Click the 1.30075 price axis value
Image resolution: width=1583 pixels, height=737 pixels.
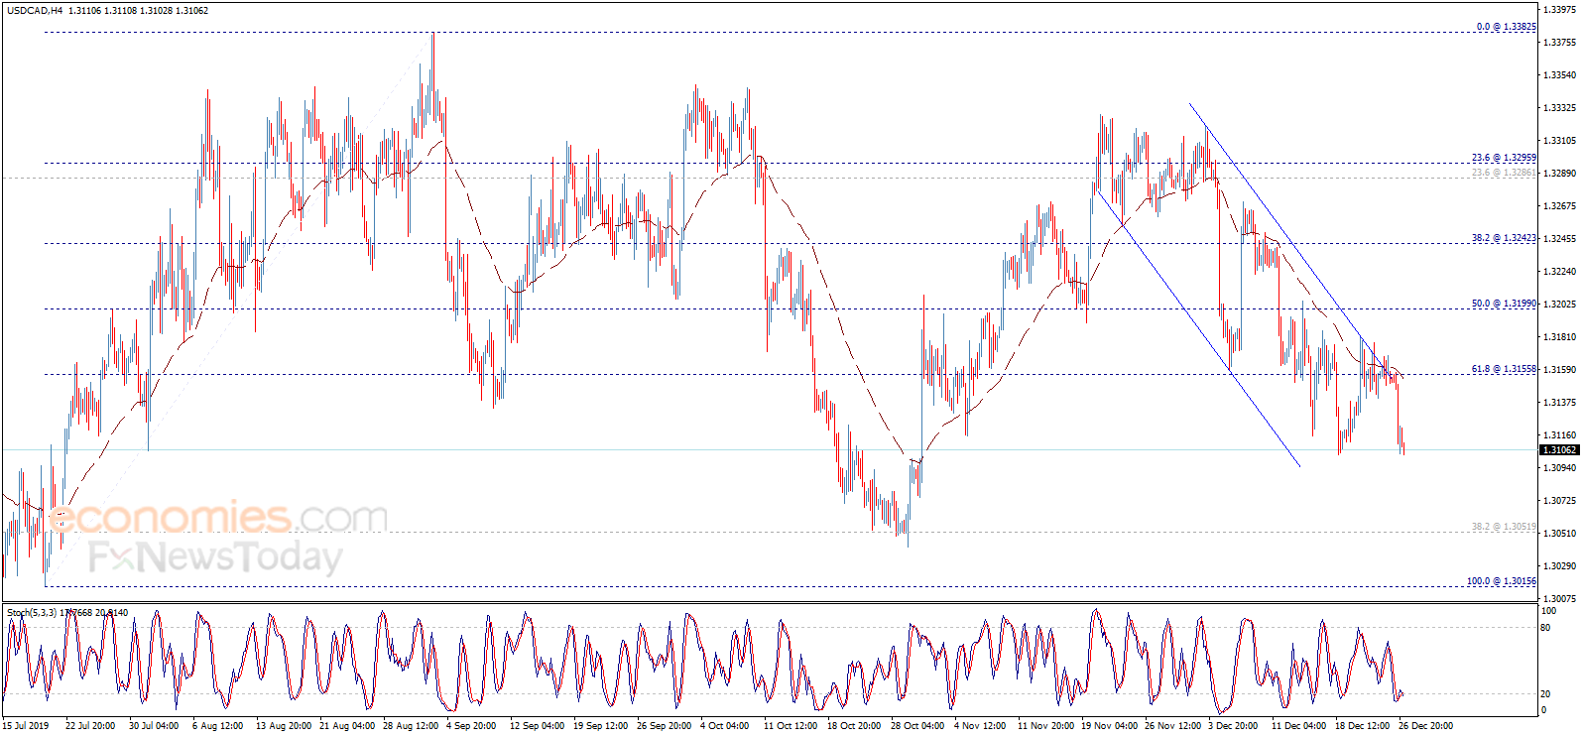click(x=1560, y=599)
